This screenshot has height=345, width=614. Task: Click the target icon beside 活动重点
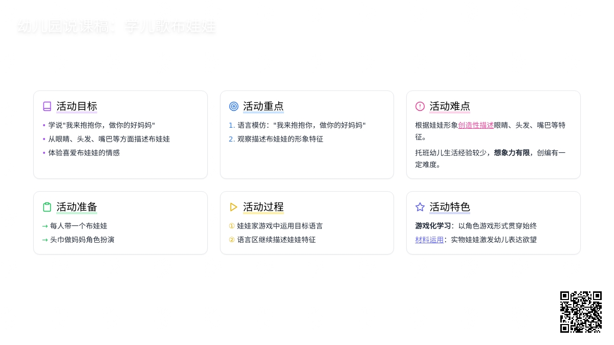click(234, 106)
